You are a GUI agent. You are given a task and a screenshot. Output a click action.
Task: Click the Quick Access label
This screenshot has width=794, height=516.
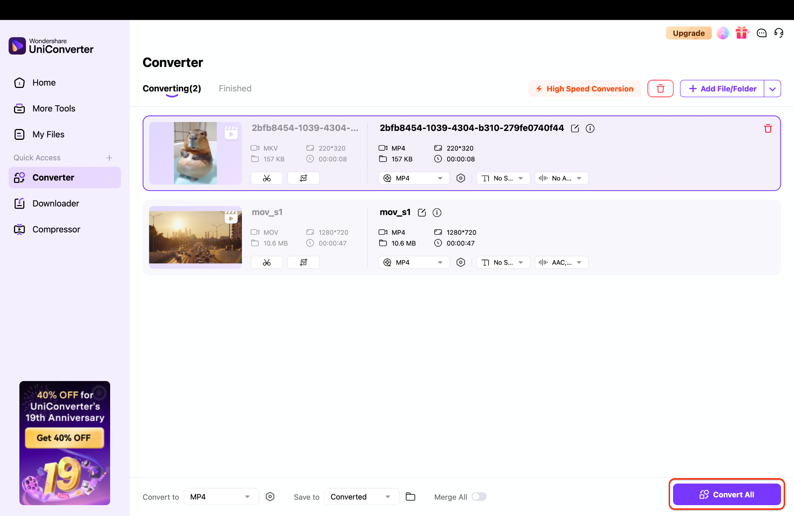click(37, 158)
